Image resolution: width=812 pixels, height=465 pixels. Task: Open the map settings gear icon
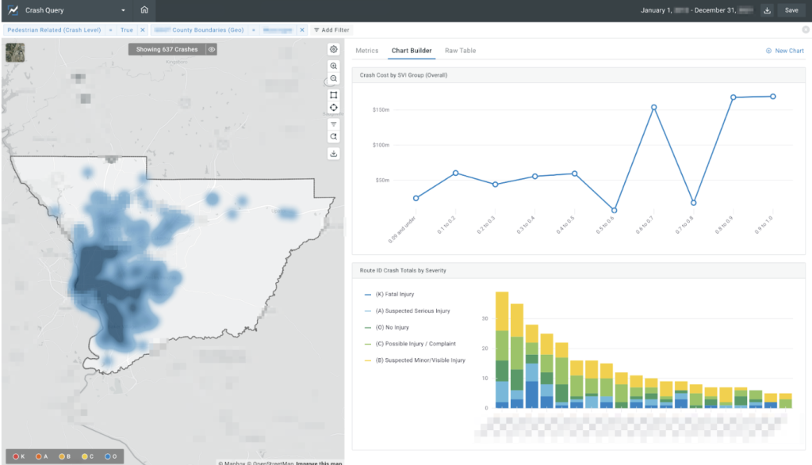pos(334,49)
